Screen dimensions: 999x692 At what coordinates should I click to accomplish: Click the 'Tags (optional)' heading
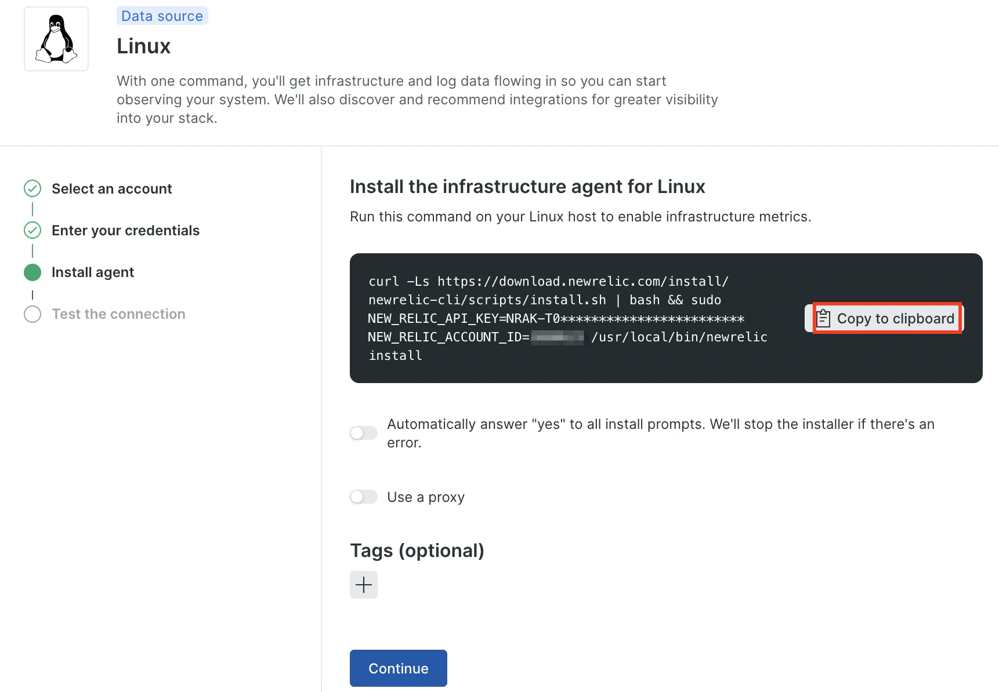tap(417, 551)
